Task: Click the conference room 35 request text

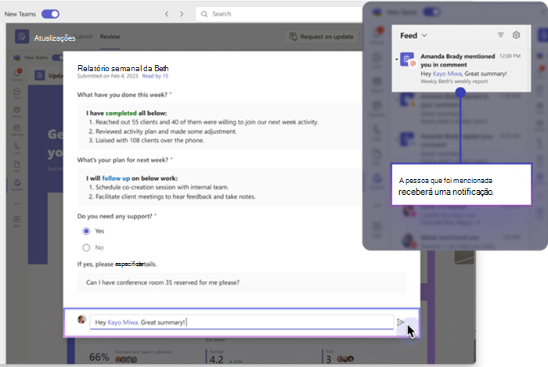Action: tap(163, 282)
